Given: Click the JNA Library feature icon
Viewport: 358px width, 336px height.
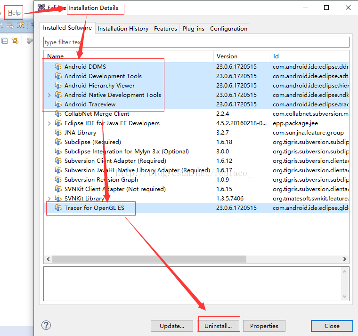Looking at the screenshot, I should click(58, 133).
